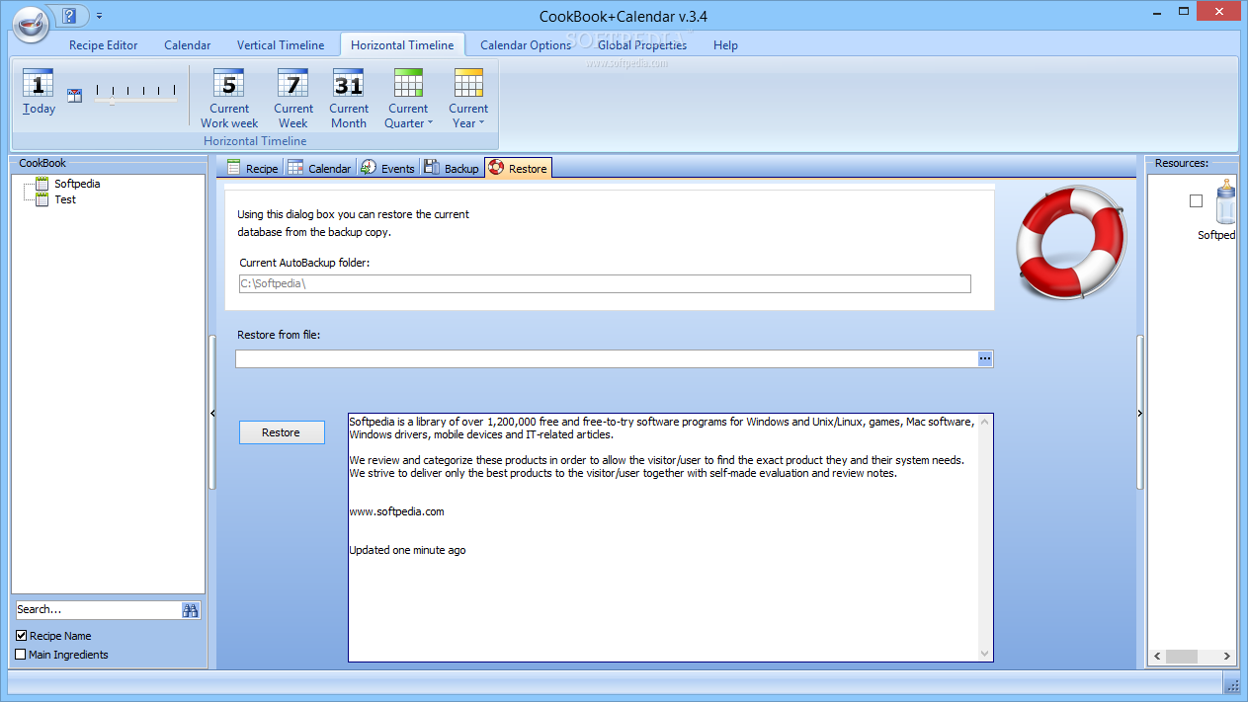Viewport: 1248px width, 702px height.
Task: Open the Global Properties ribbon tab
Action: [x=642, y=45]
